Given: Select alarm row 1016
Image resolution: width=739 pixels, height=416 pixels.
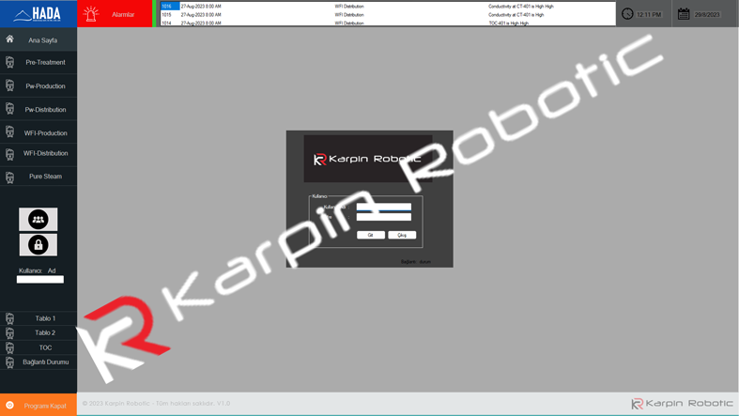Looking at the screenshot, I should point(388,7).
